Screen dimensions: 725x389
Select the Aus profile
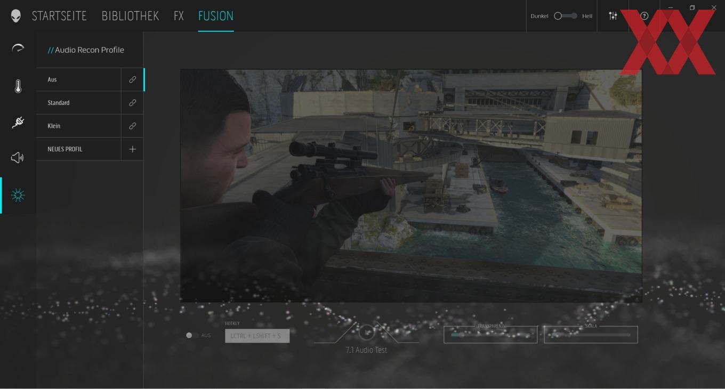point(79,79)
